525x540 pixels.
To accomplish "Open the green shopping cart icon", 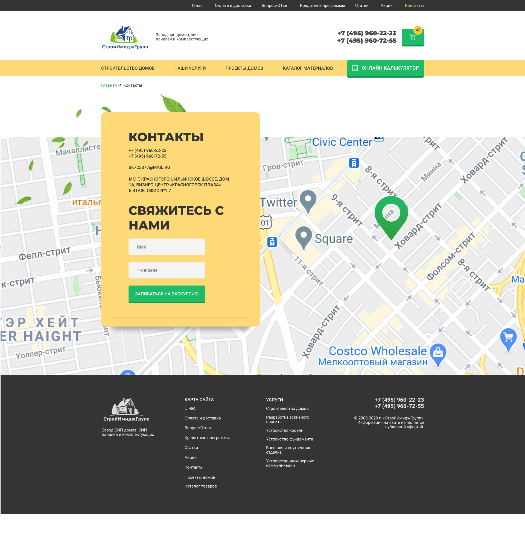I will [x=413, y=37].
